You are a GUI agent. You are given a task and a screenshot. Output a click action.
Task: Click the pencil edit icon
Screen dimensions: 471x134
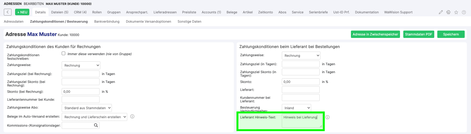pos(441,12)
